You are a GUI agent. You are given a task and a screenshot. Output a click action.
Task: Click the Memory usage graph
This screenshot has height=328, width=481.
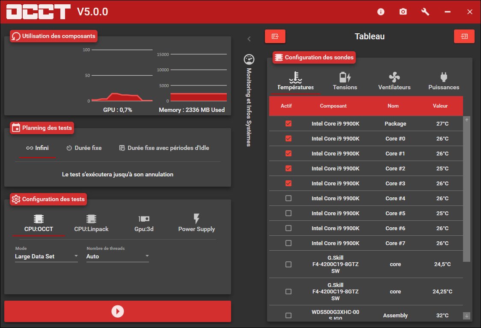point(199,78)
